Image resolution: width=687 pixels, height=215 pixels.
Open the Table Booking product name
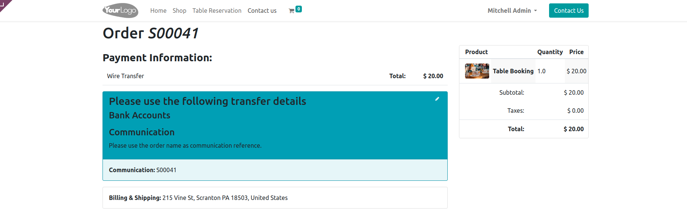(x=513, y=71)
